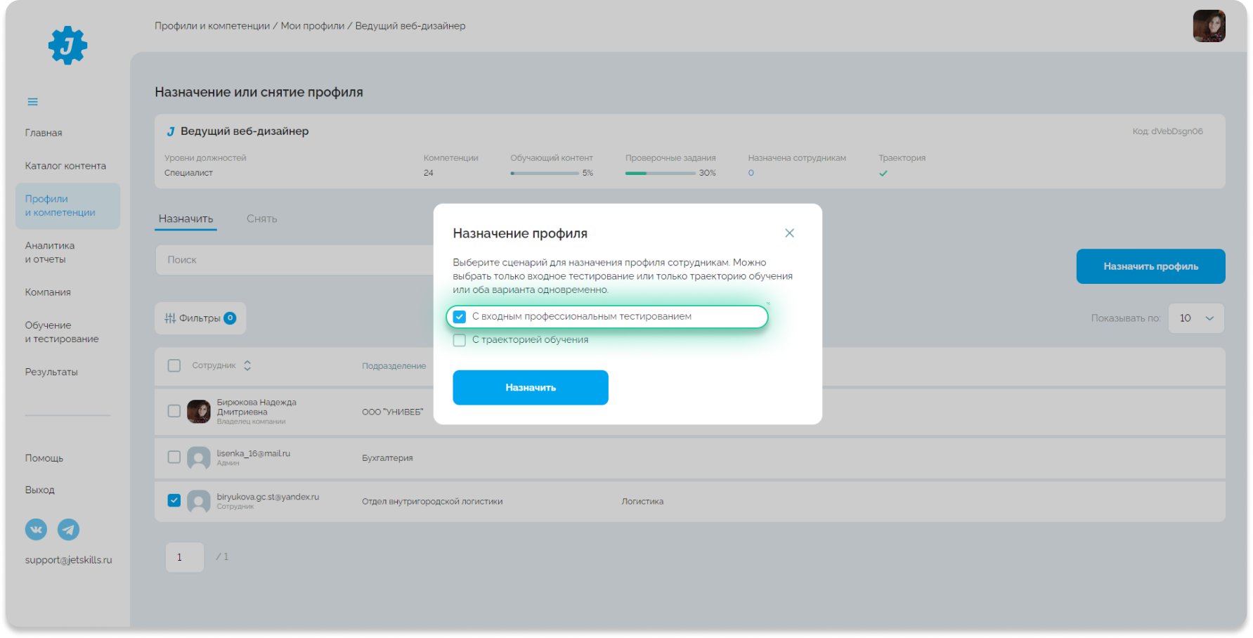
Task: Uncheck the входным профессиональным тестированием checkbox
Action: (460, 317)
